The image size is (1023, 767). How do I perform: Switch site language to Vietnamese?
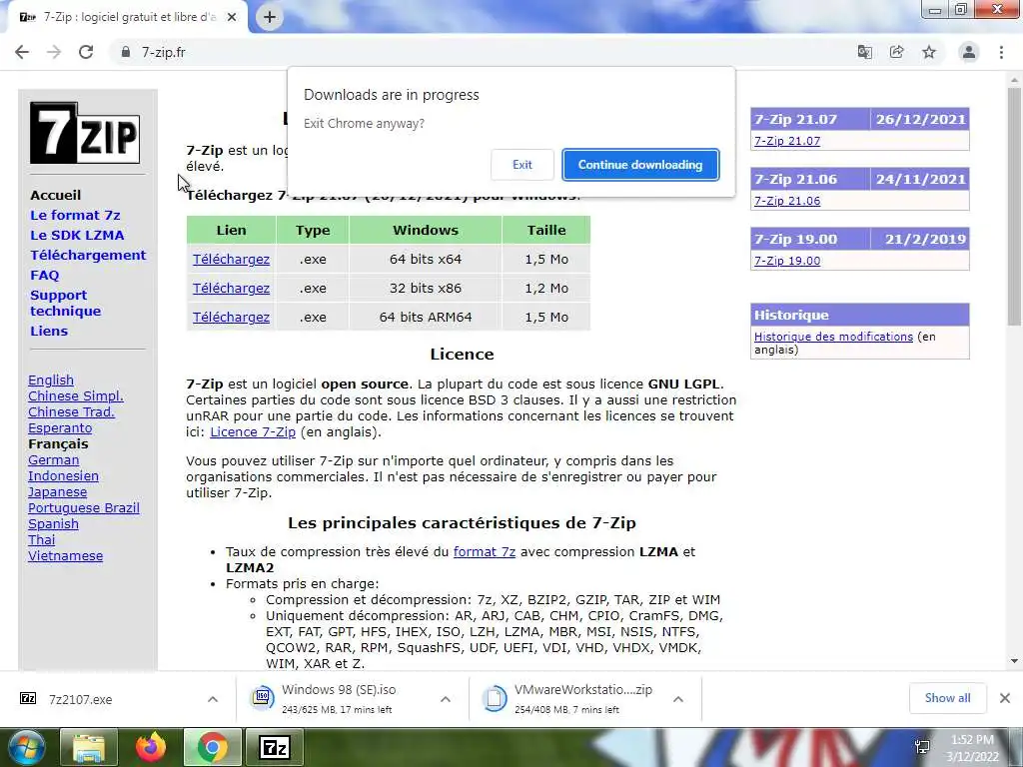pyautogui.click(x=65, y=556)
